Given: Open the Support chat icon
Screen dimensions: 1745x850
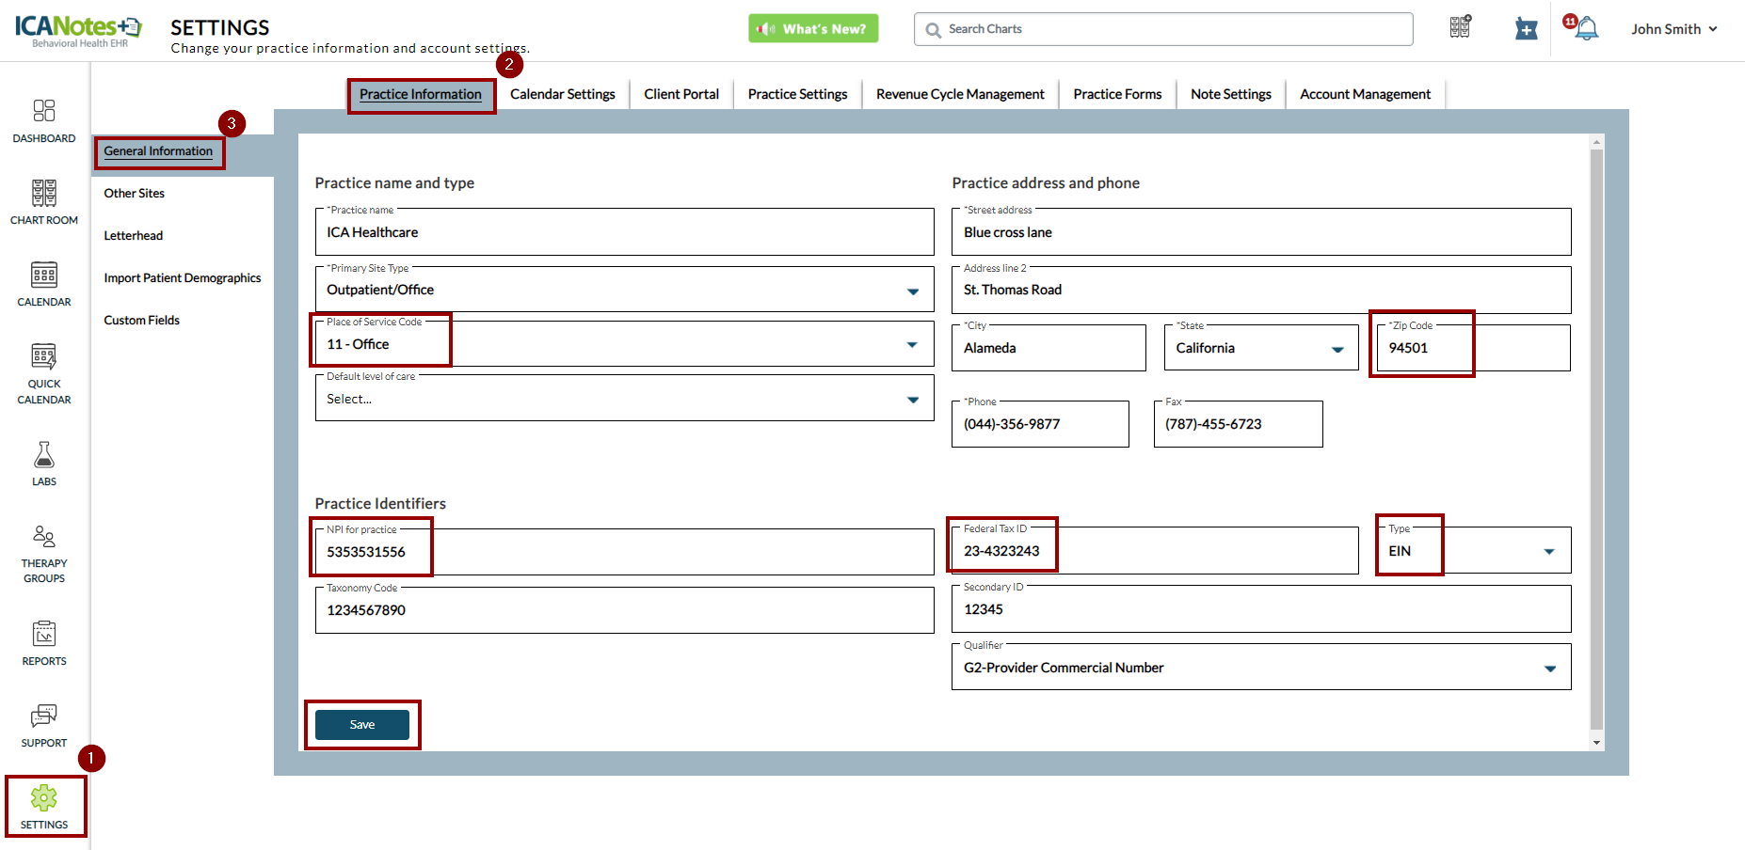Looking at the screenshot, I should [x=44, y=725].
